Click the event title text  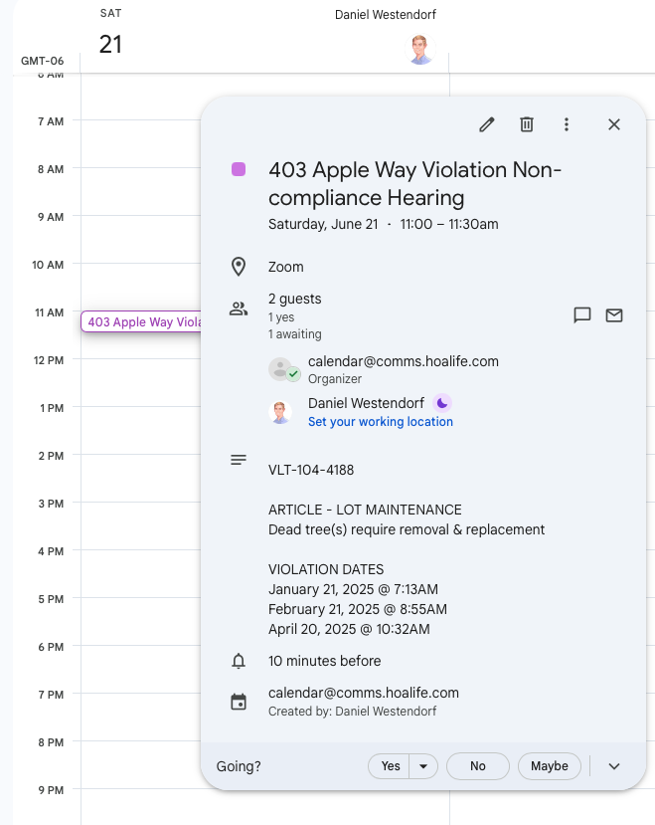coord(414,184)
